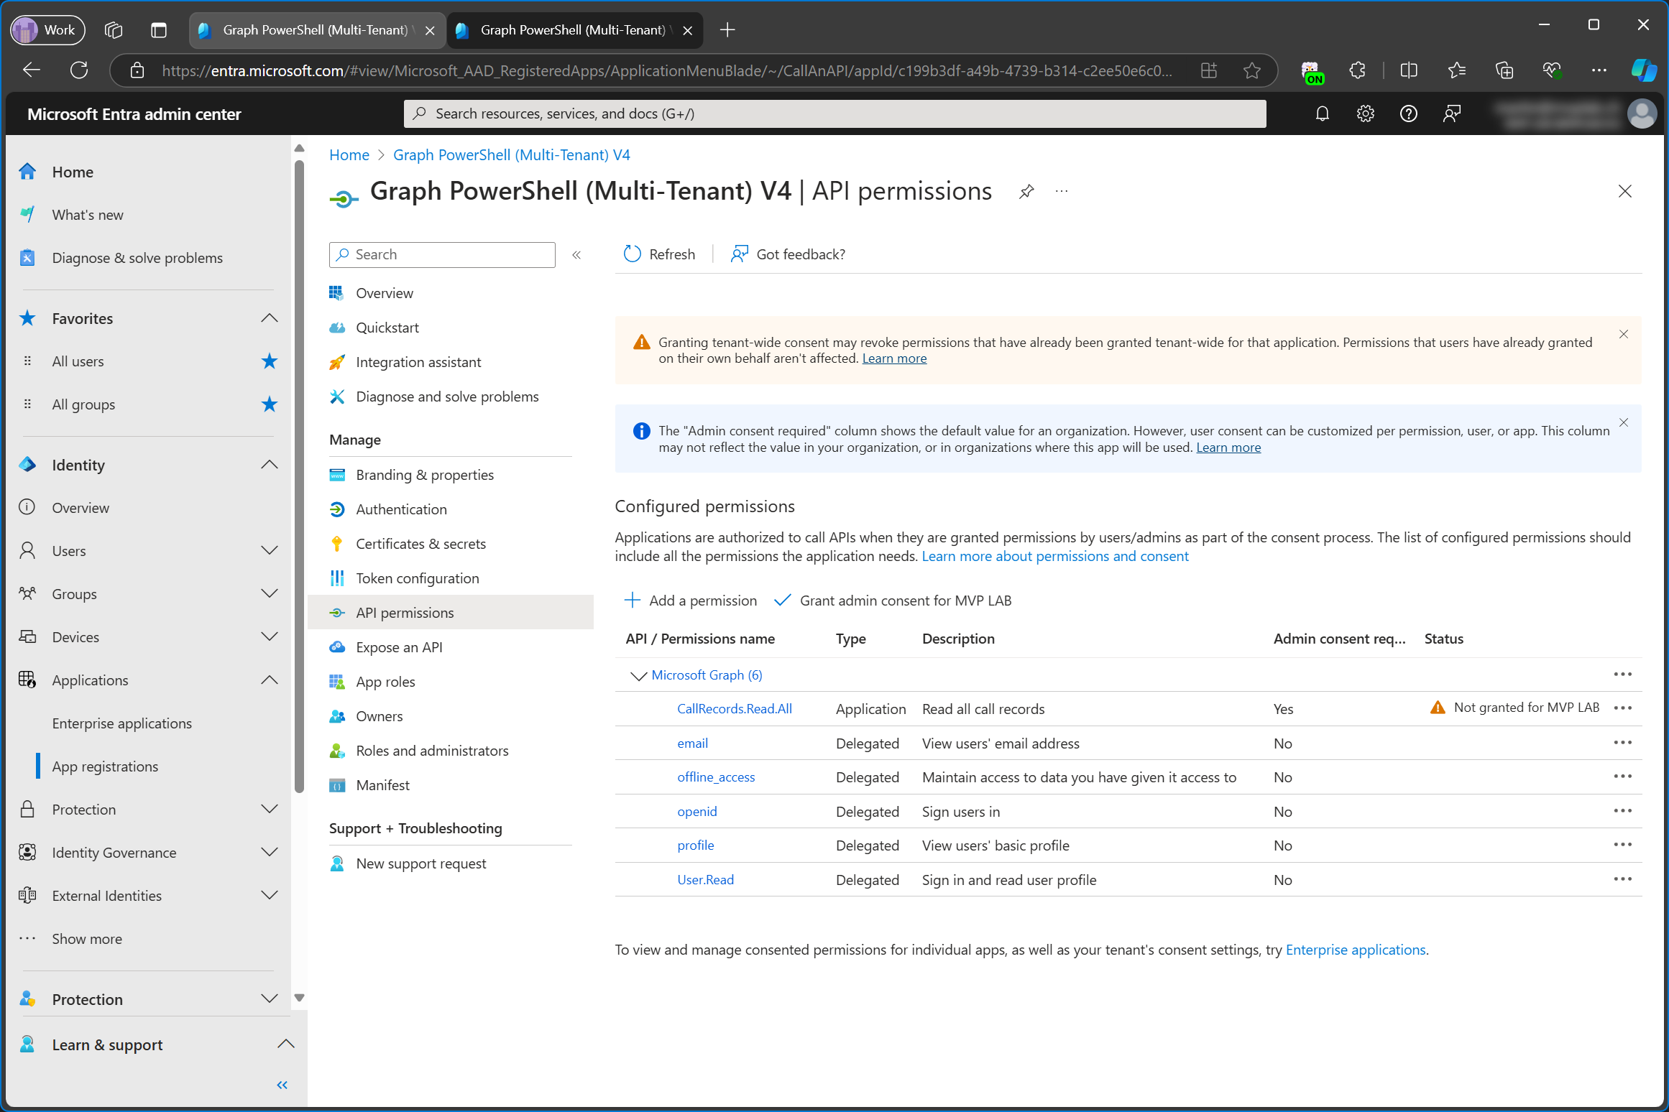Open ellipsis menu for openid row
The image size is (1669, 1112).
point(1622,810)
